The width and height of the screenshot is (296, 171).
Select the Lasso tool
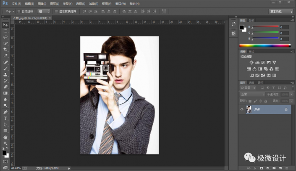(5, 37)
